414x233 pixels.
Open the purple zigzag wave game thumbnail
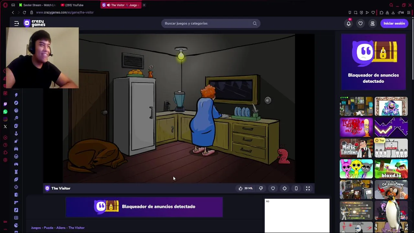(391, 127)
